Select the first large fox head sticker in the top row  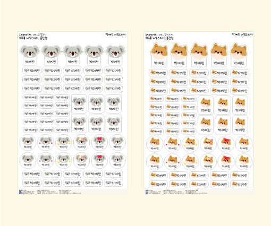click(x=159, y=55)
